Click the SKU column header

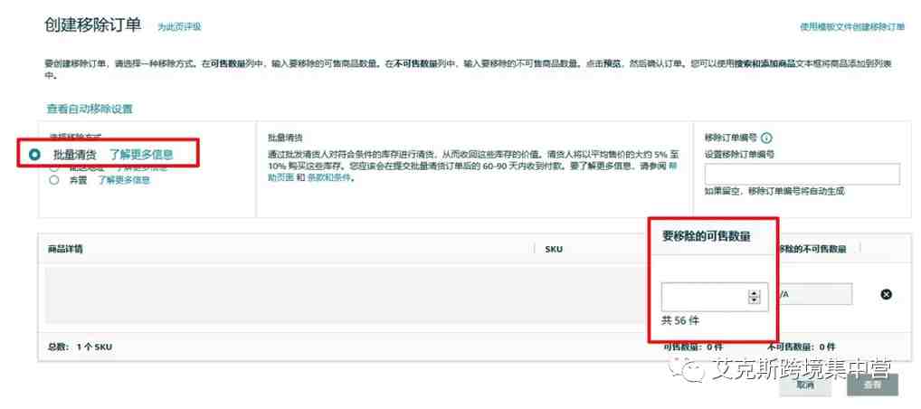coord(554,249)
